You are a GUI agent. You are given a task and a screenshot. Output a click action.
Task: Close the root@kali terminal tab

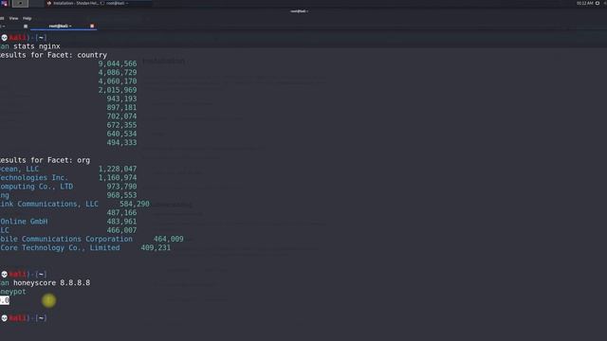pyautogui.click(x=92, y=26)
